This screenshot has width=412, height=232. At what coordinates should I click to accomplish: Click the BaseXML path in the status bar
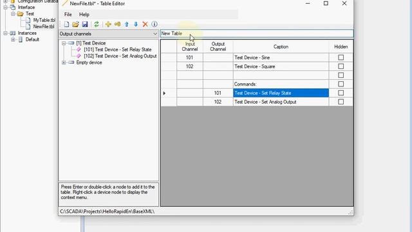coord(107,211)
